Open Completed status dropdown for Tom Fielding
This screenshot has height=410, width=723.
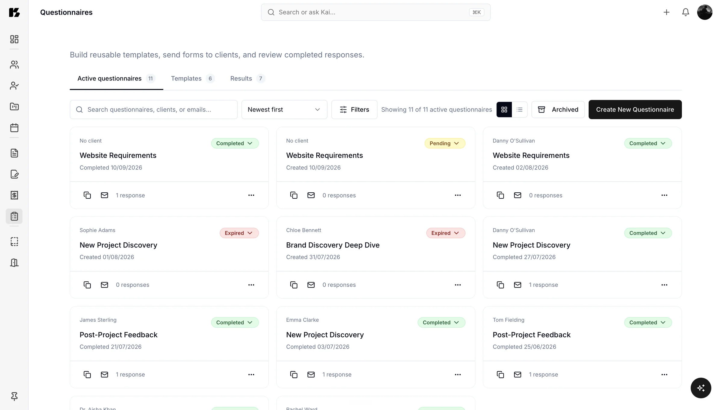click(x=648, y=322)
